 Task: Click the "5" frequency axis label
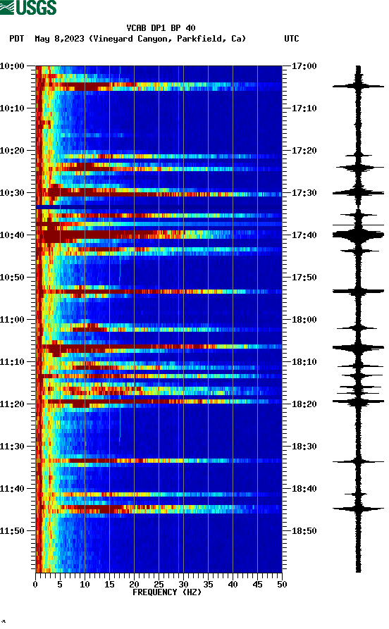(60, 585)
